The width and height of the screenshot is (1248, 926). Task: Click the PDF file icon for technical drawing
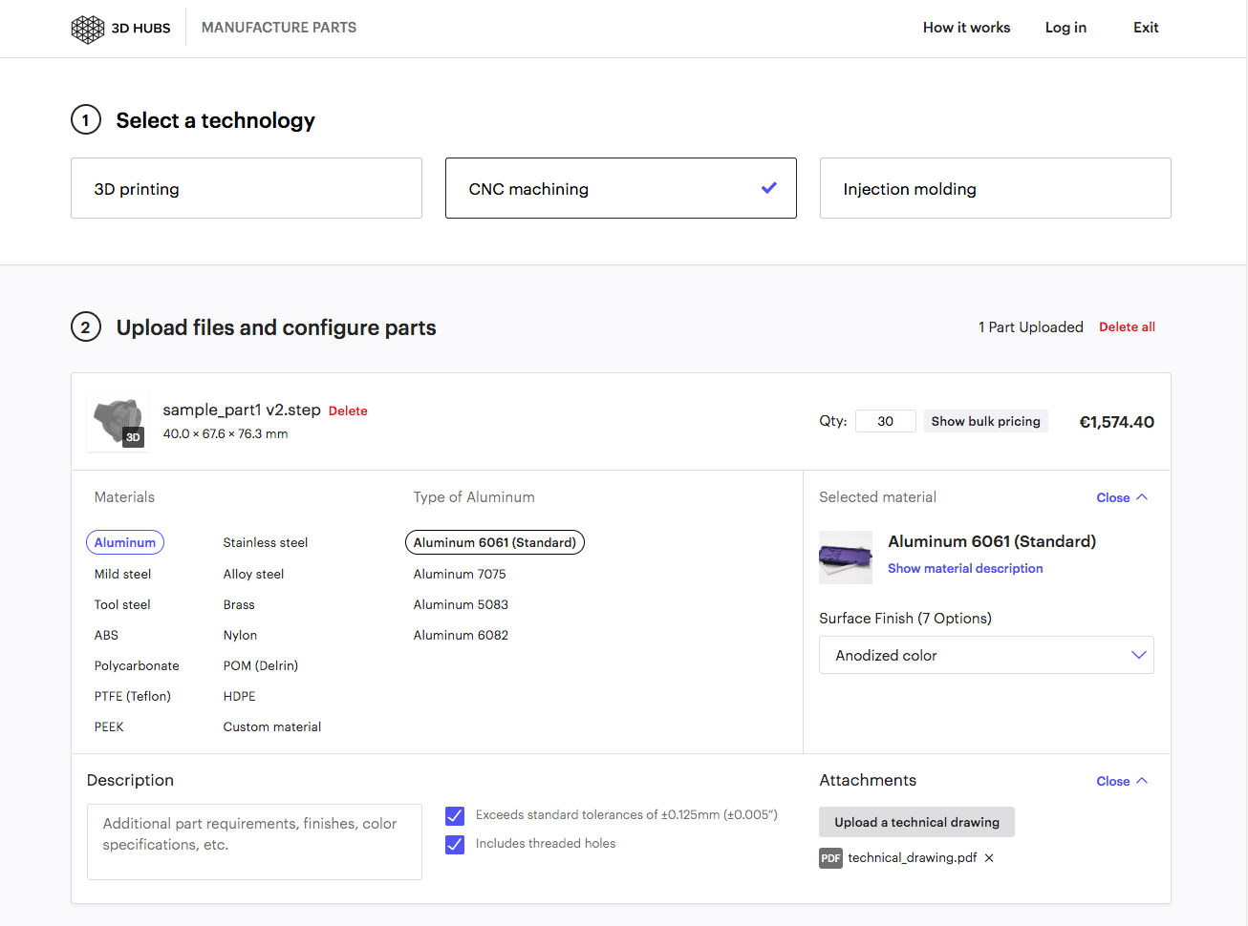(x=830, y=858)
